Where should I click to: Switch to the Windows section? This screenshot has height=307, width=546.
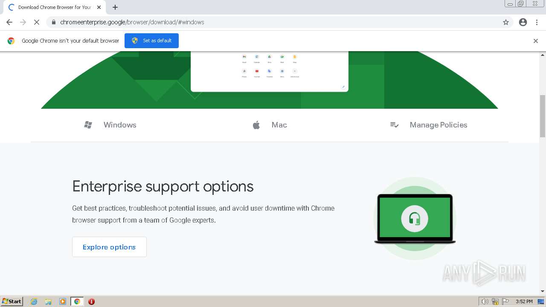(x=110, y=125)
